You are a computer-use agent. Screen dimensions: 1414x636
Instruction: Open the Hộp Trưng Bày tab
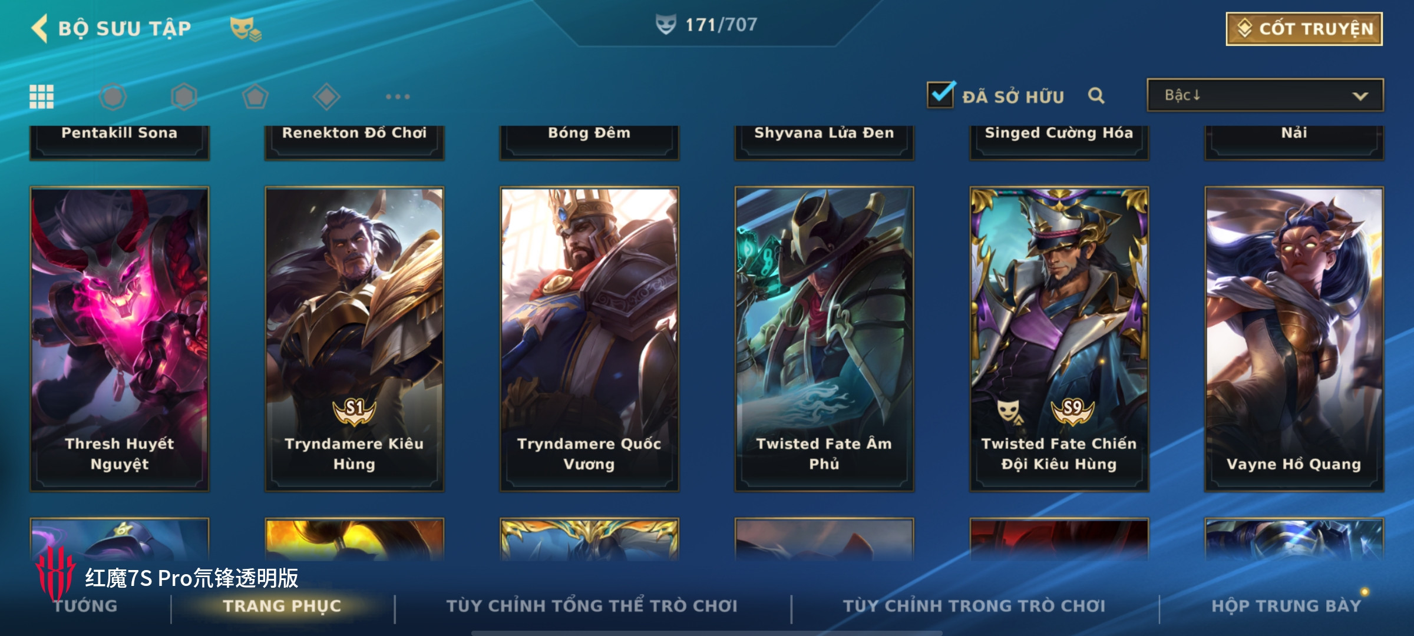coord(1286,606)
